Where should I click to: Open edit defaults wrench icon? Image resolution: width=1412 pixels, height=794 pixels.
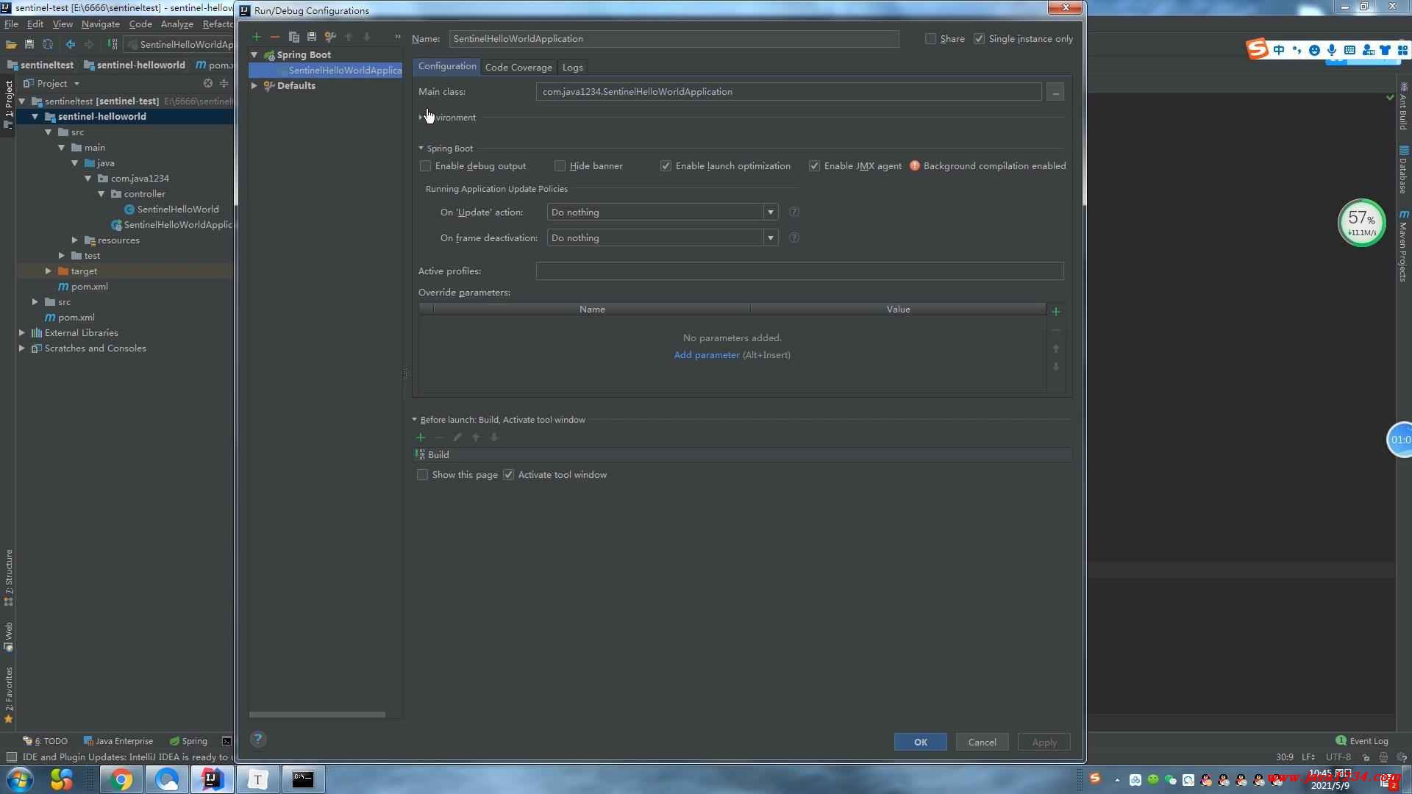[330, 37]
